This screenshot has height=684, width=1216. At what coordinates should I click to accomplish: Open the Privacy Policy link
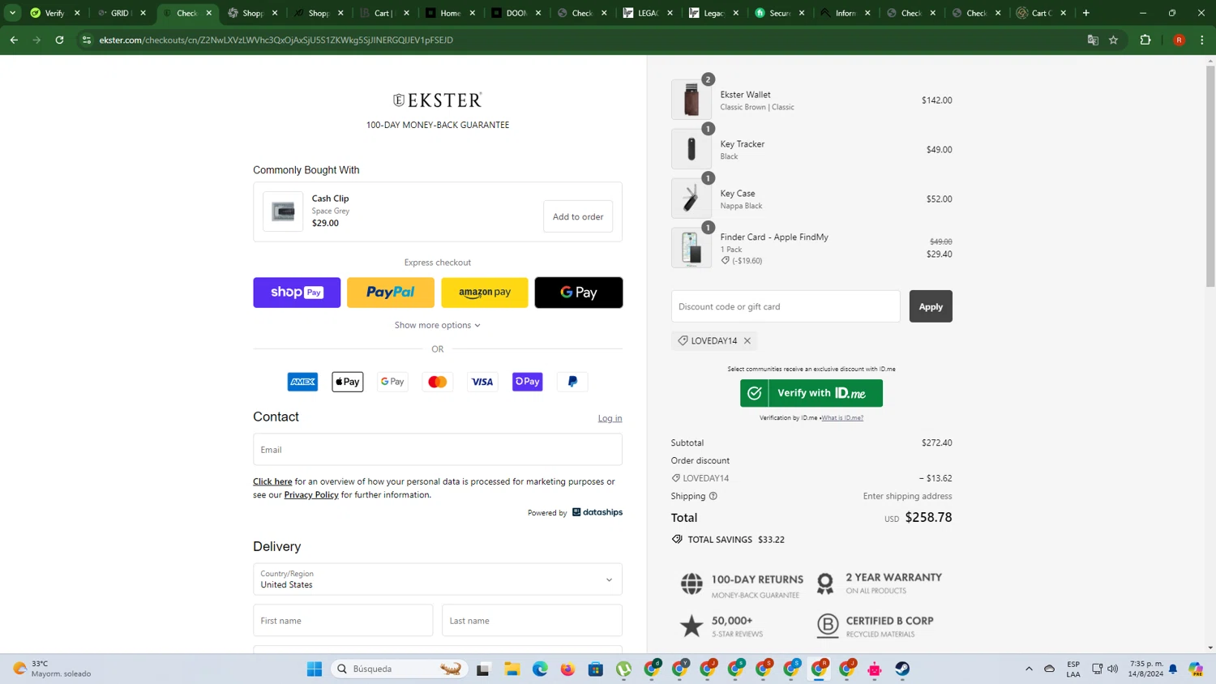click(x=311, y=495)
